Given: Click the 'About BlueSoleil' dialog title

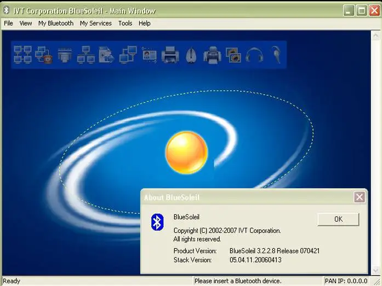Looking at the screenshot, I should click(172, 197).
